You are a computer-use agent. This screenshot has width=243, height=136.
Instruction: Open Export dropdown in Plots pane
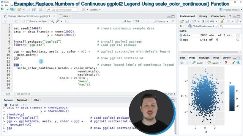coord(215,63)
